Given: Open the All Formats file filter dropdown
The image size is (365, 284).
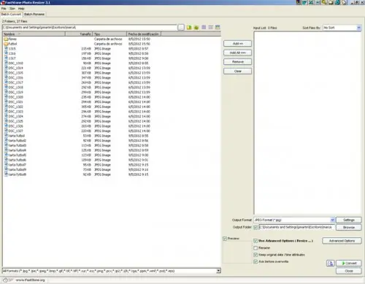Looking at the screenshot, I should pyautogui.click(x=218, y=271).
